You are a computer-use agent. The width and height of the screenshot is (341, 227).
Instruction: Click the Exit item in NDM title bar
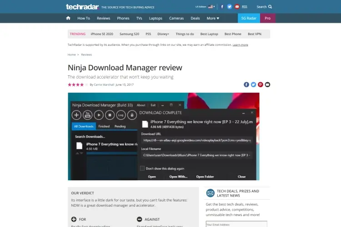153,105
